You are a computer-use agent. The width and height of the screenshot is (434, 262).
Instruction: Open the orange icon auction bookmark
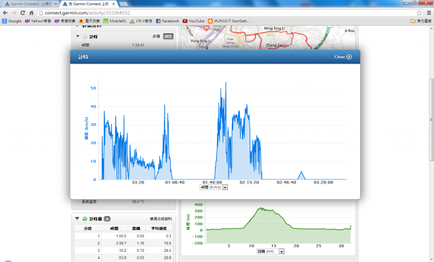click(x=89, y=21)
